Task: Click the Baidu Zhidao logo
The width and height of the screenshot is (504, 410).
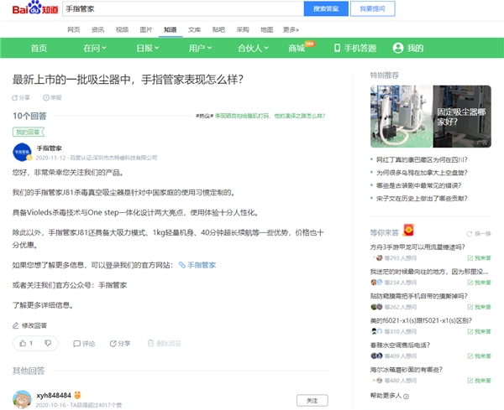Action: point(35,8)
